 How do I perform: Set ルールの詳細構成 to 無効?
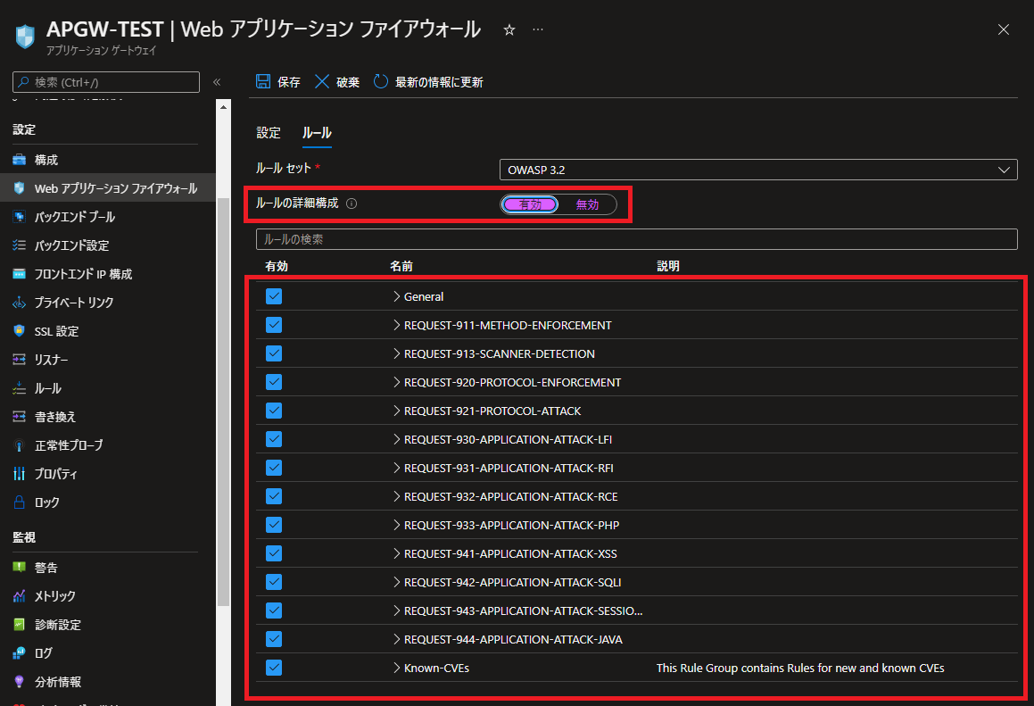point(587,204)
